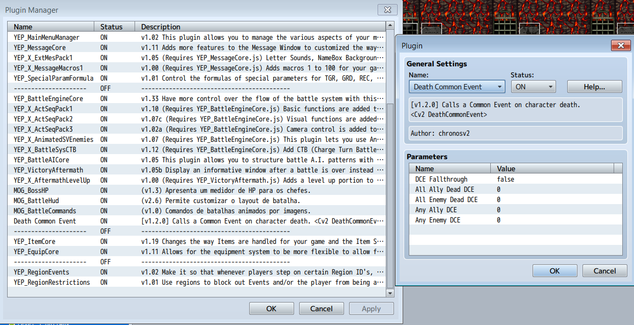
Task: Select DCE Fallthrough parameter row
Action: (x=515, y=179)
